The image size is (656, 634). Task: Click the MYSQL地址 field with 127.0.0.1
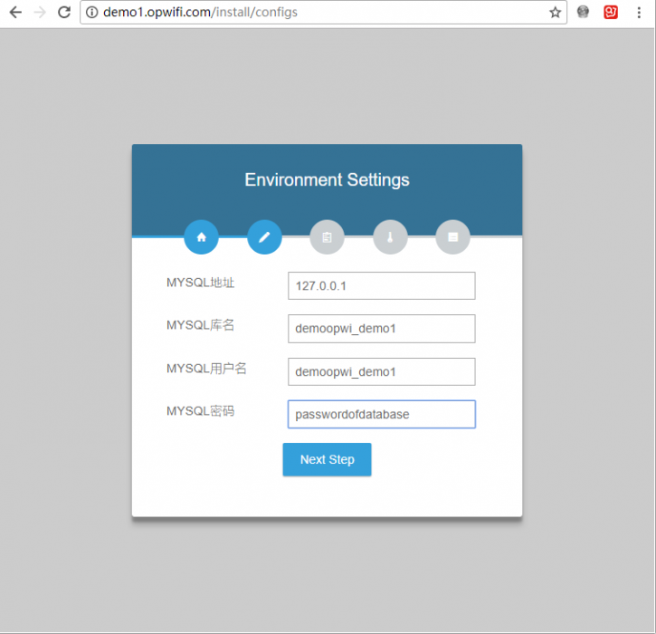[382, 286]
